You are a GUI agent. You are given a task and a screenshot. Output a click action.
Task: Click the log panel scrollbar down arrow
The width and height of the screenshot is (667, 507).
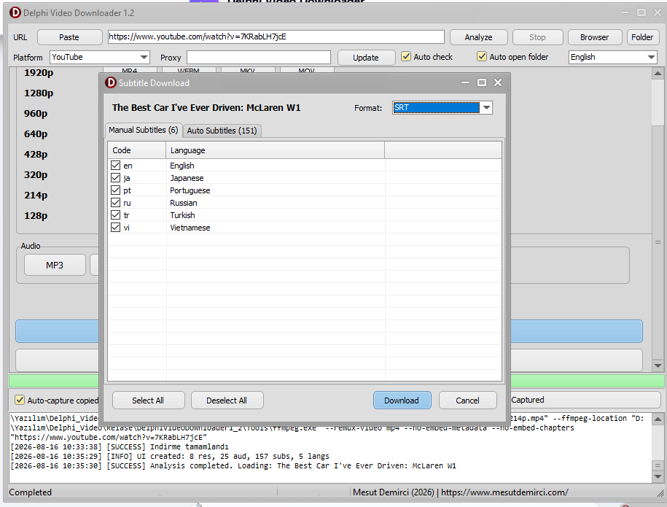[658, 477]
